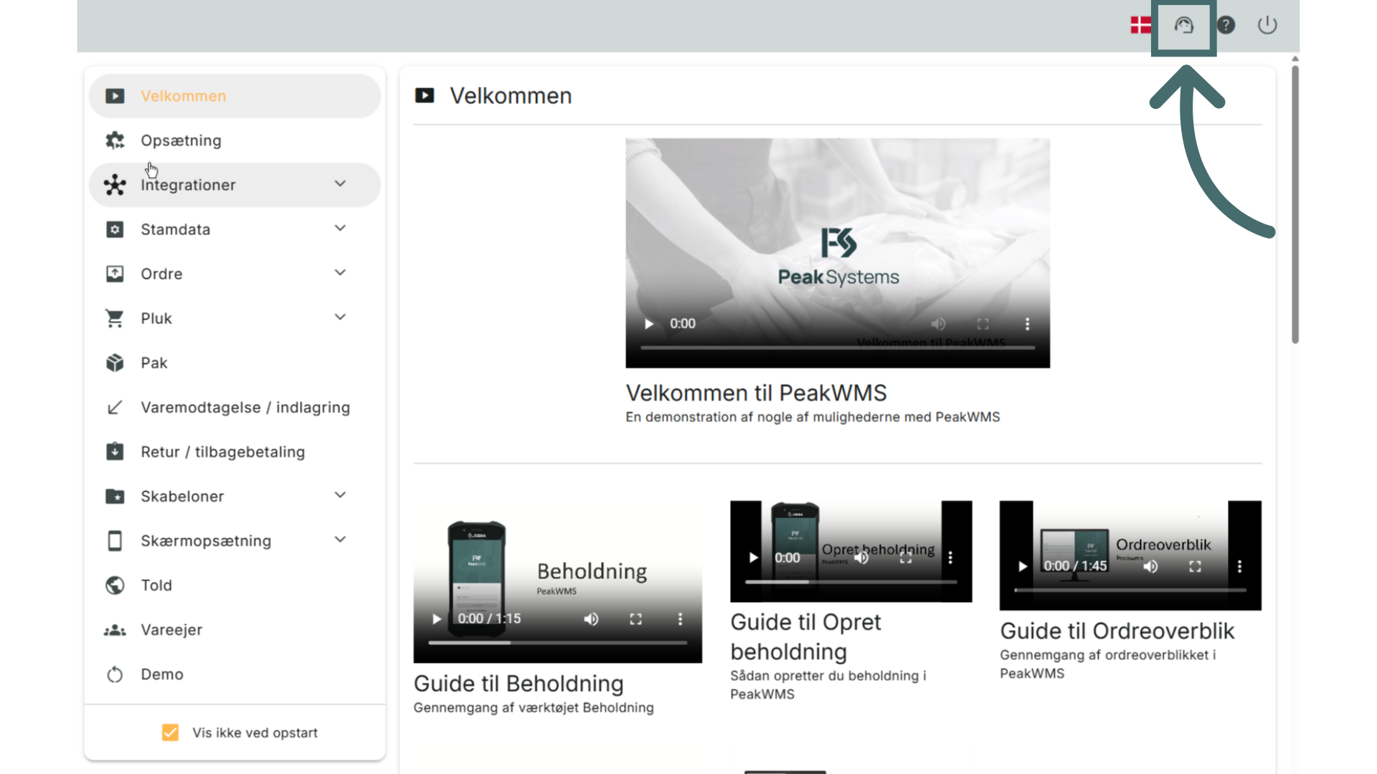The width and height of the screenshot is (1377, 774).
Task: Mute the Beholdning video
Action: (591, 619)
